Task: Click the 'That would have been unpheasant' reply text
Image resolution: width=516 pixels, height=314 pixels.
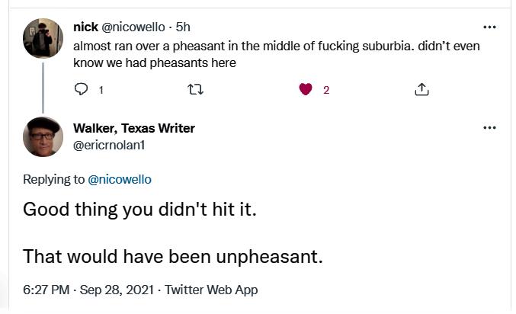Action: (x=173, y=256)
